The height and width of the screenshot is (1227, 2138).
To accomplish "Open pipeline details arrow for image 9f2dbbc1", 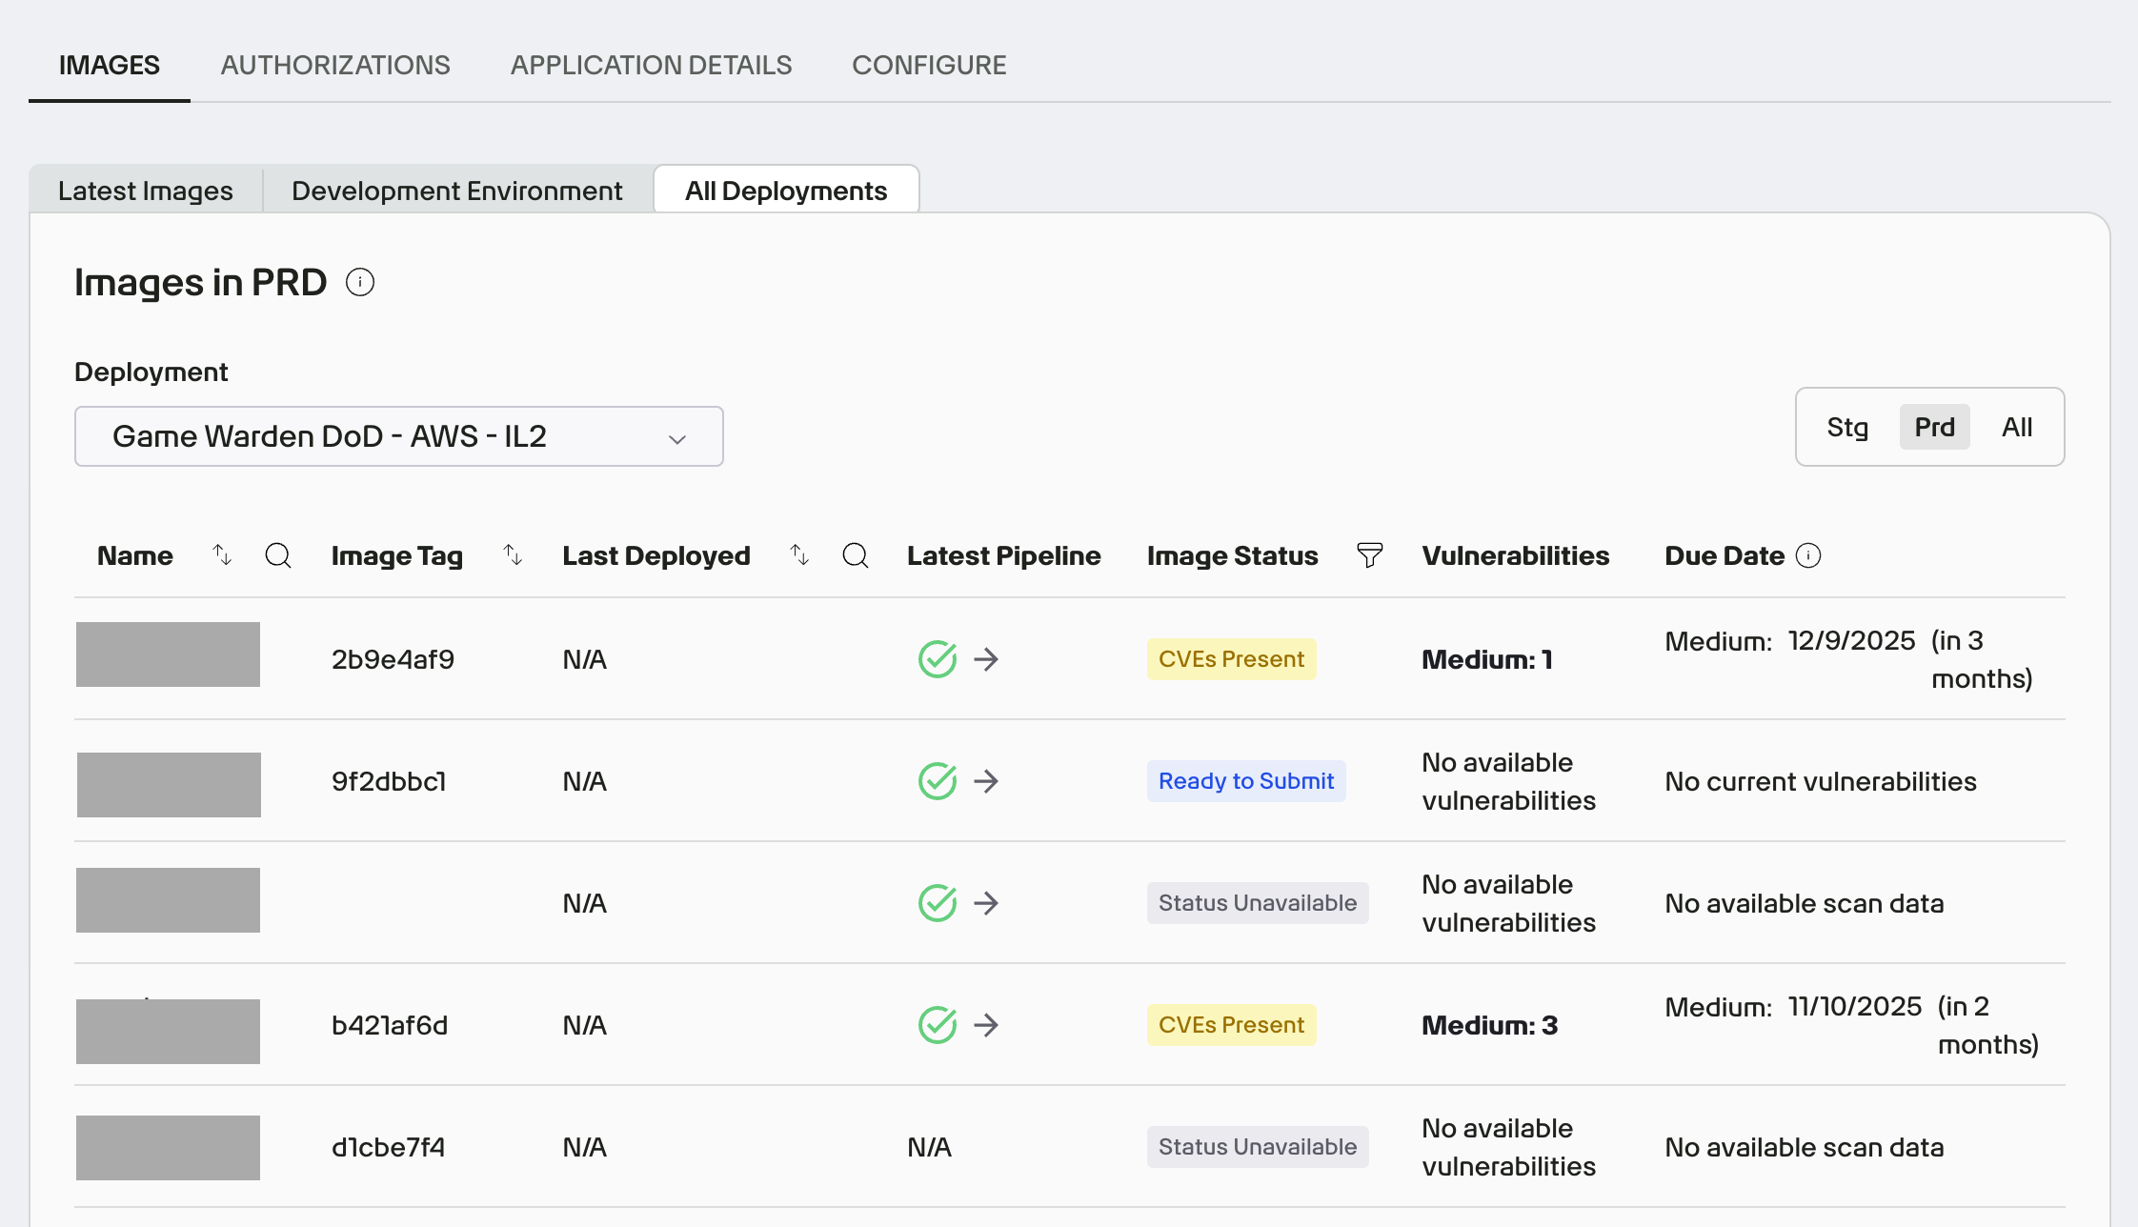I will coord(986,781).
